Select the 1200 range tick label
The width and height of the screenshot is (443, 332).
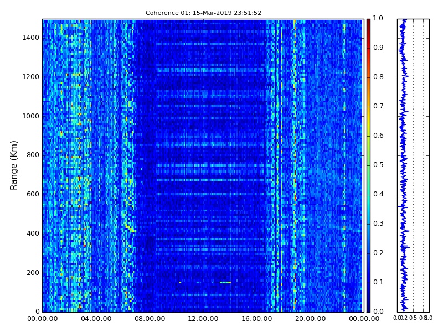tap(31, 77)
